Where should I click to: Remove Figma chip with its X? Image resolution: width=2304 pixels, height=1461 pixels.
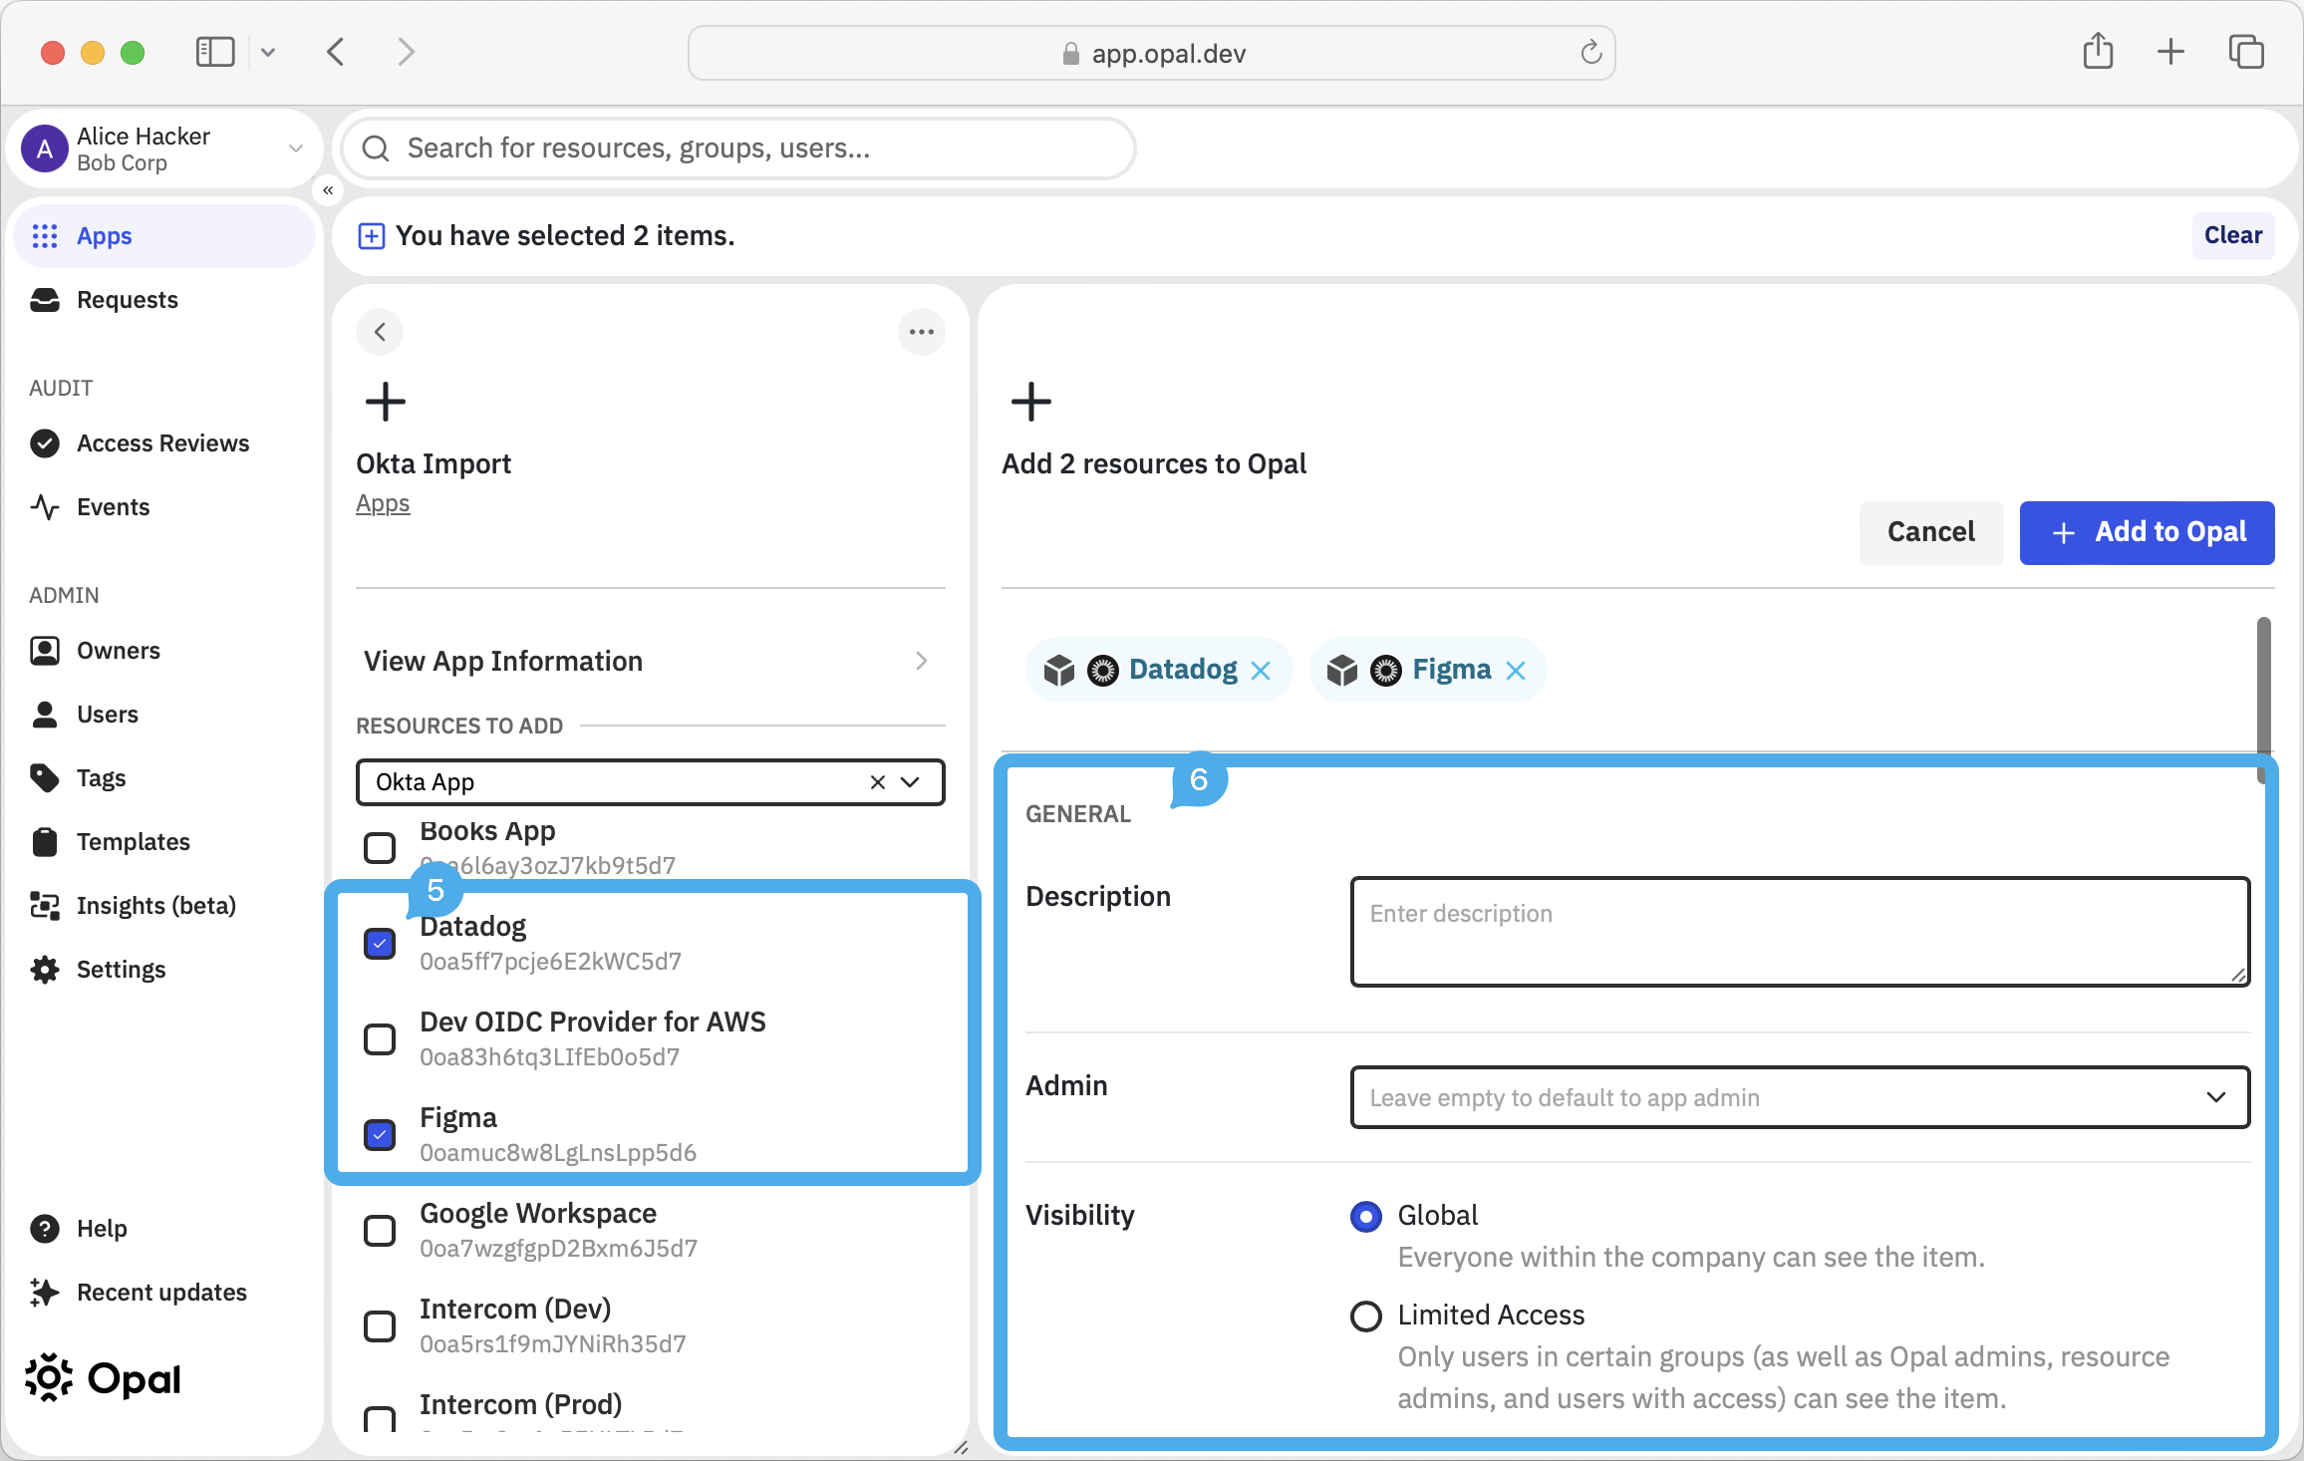[x=1516, y=671]
